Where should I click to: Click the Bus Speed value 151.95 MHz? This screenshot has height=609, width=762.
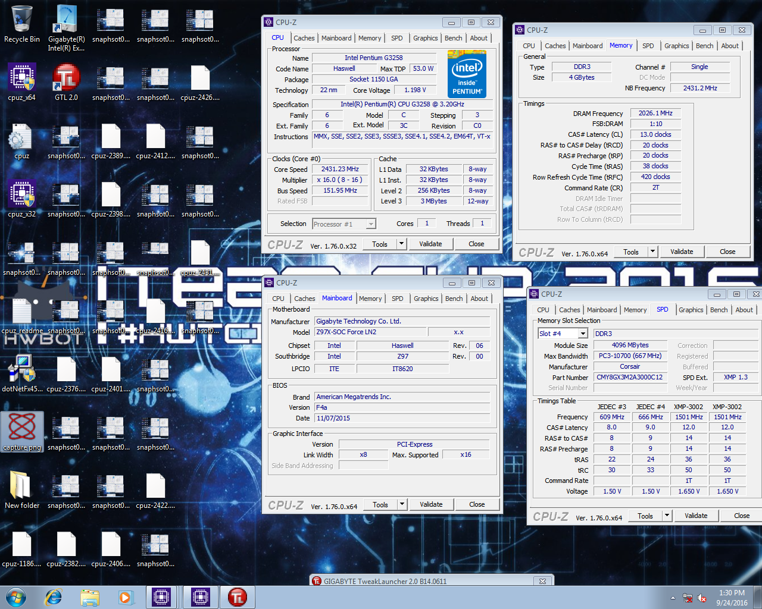click(340, 190)
